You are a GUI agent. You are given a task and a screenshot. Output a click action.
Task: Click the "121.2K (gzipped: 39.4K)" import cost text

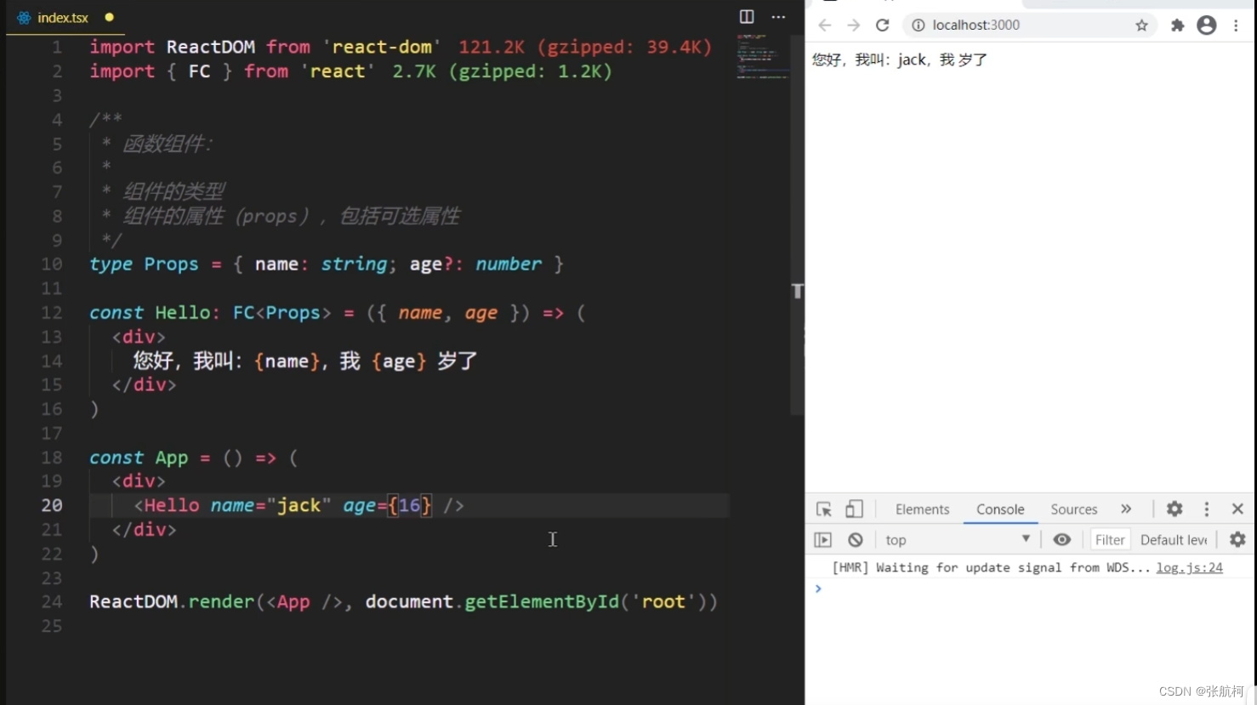click(x=585, y=47)
